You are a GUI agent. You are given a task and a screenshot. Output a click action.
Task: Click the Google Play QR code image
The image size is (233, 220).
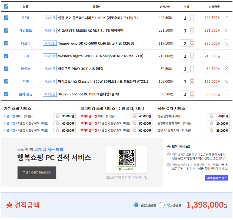coord(127,158)
